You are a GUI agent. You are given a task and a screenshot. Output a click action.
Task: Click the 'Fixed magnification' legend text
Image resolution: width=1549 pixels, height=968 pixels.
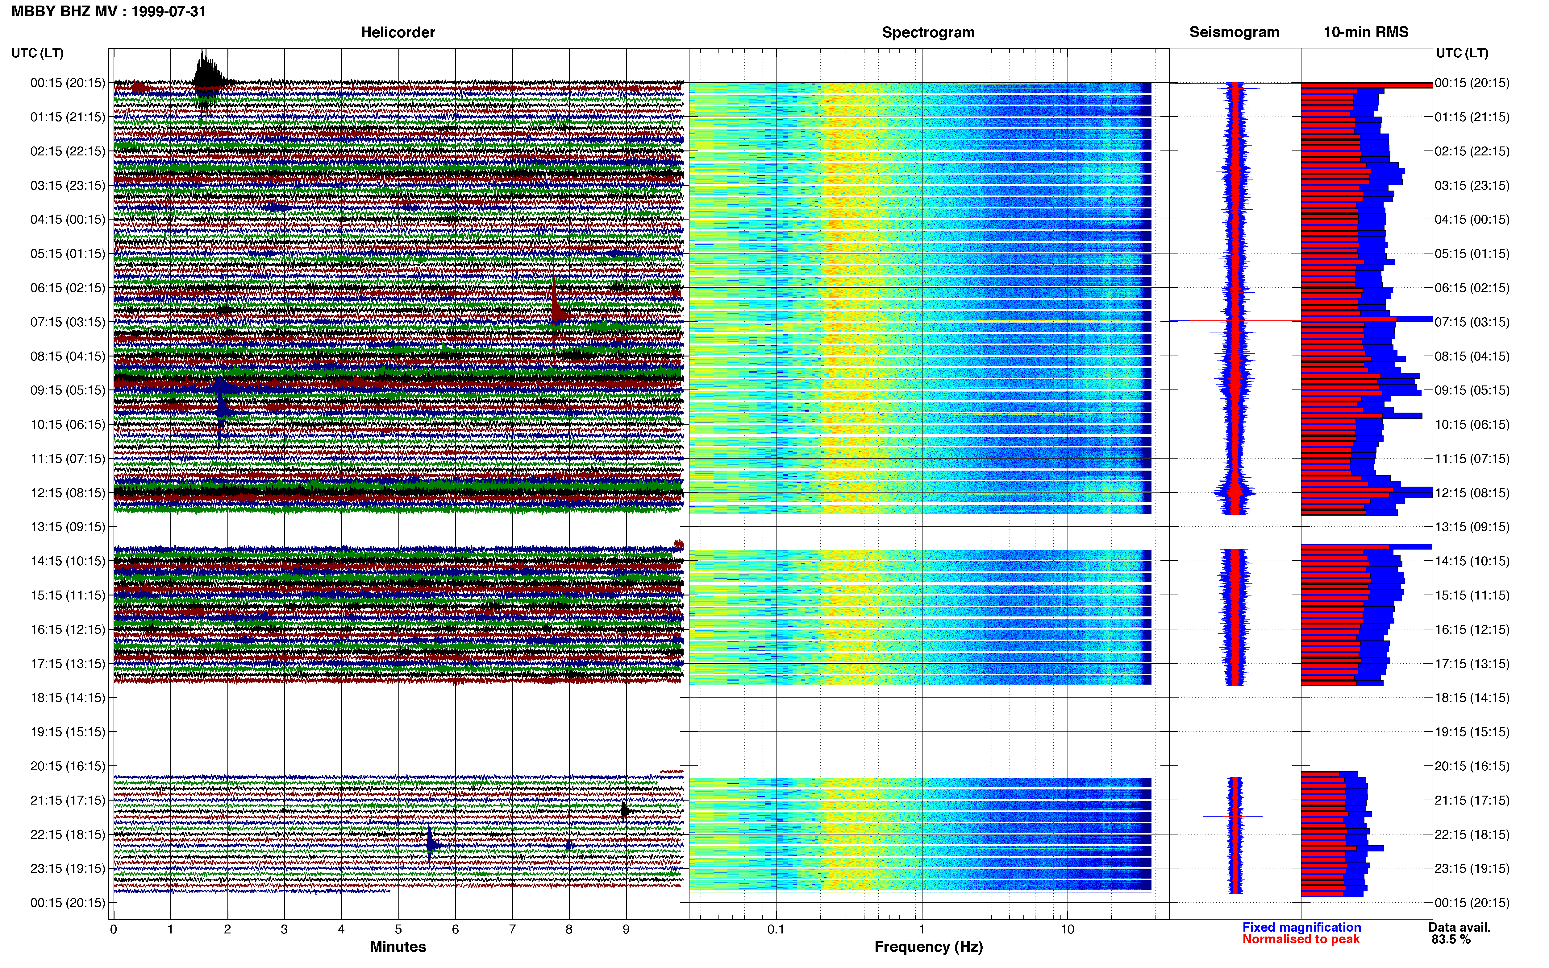click(1301, 927)
